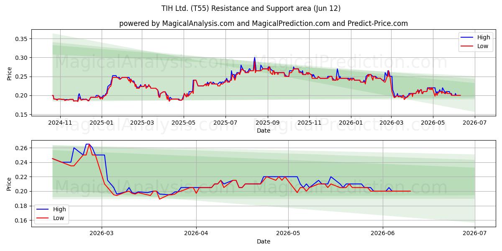Image resolution: width=502 pixels, height=251 pixels.
Task: Click the '2026-01' x-axis label in top chart
Action: click(x=351, y=123)
